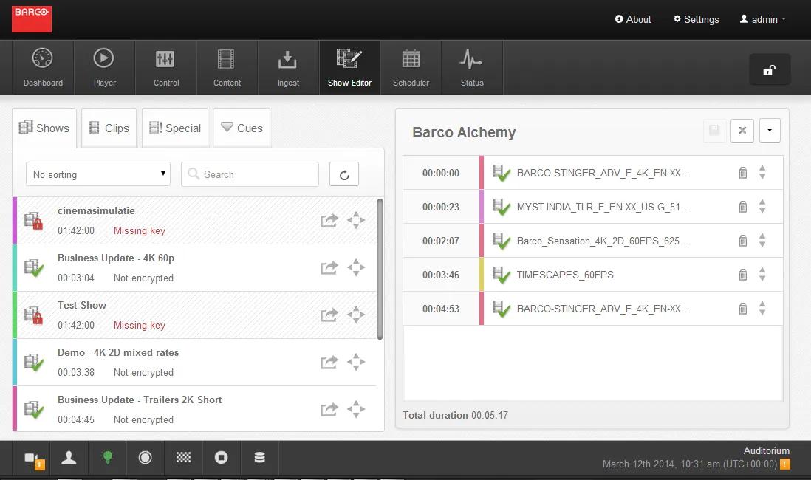Switch to the Clips tab

109,128
